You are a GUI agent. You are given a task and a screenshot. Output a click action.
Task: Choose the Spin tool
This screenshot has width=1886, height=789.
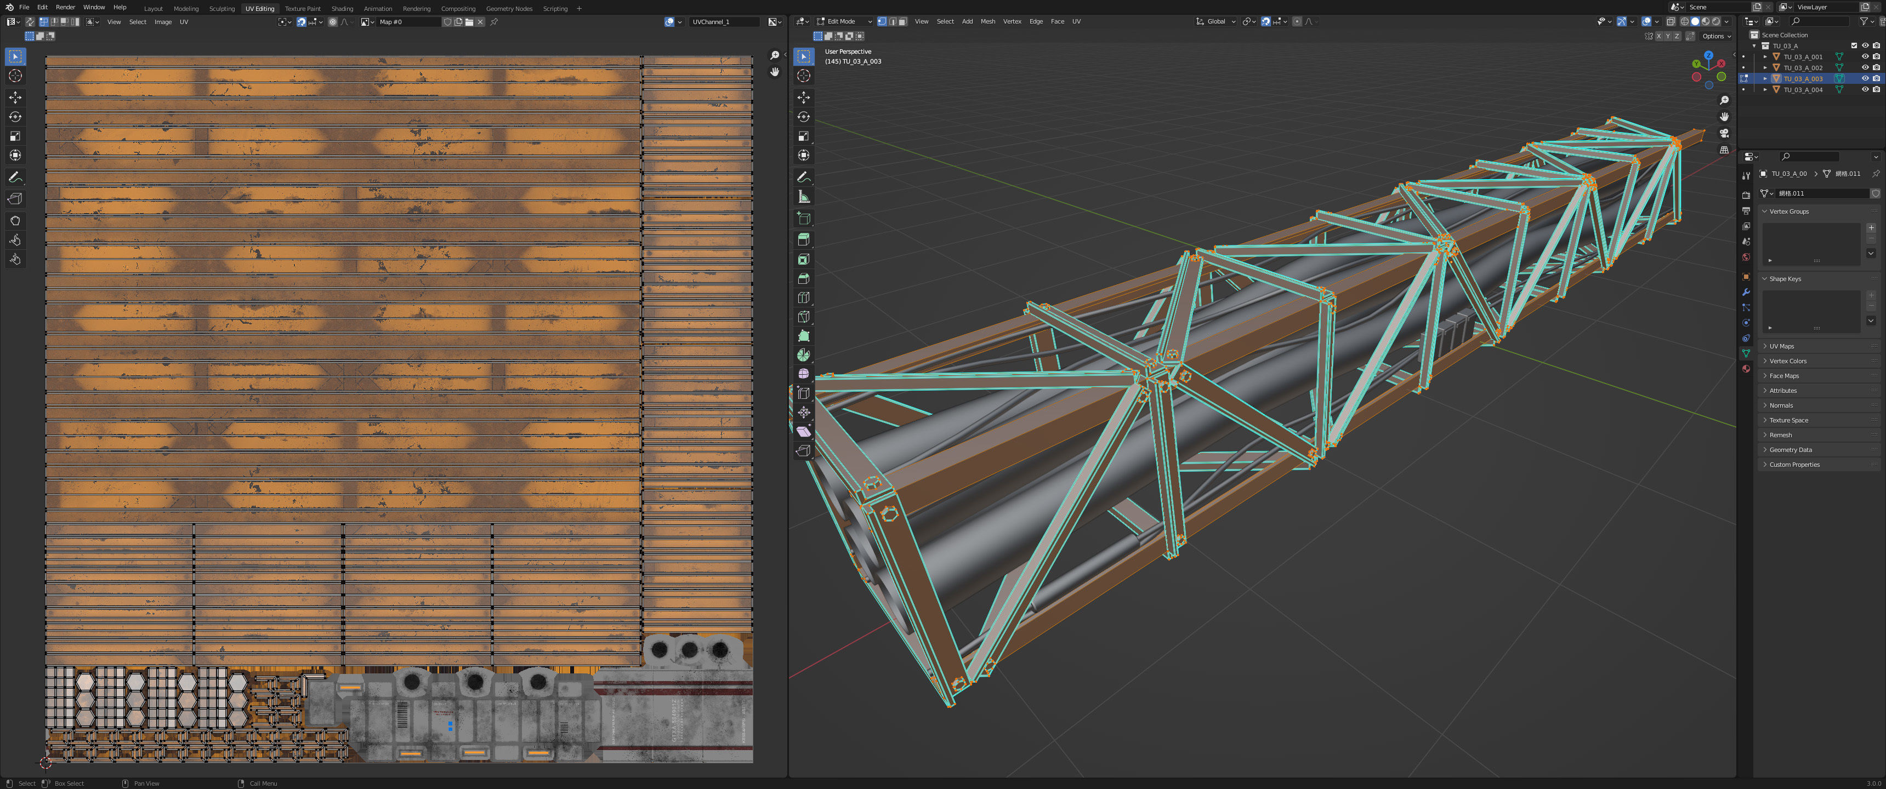tap(804, 355)
